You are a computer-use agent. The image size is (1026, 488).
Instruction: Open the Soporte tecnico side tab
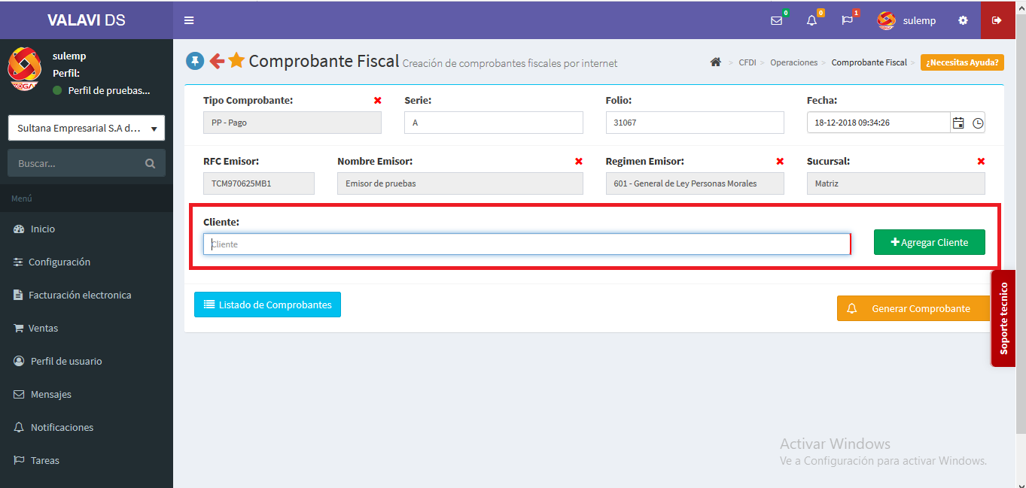click(x=1003, y=318)
